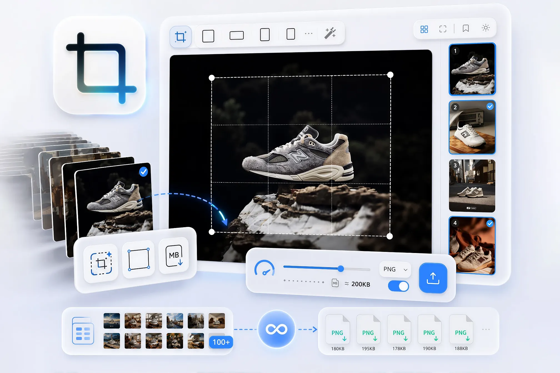The image size is (560, 373).
Task: Open the smart AI crop card
Action: click(x=101, y=263)
